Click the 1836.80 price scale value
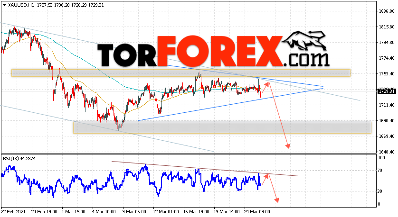398x217 pixels. point(387,11)
